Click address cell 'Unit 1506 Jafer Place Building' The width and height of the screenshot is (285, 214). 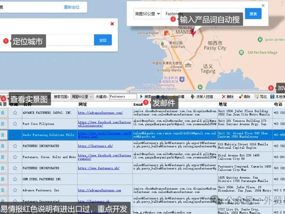[245, 113]
